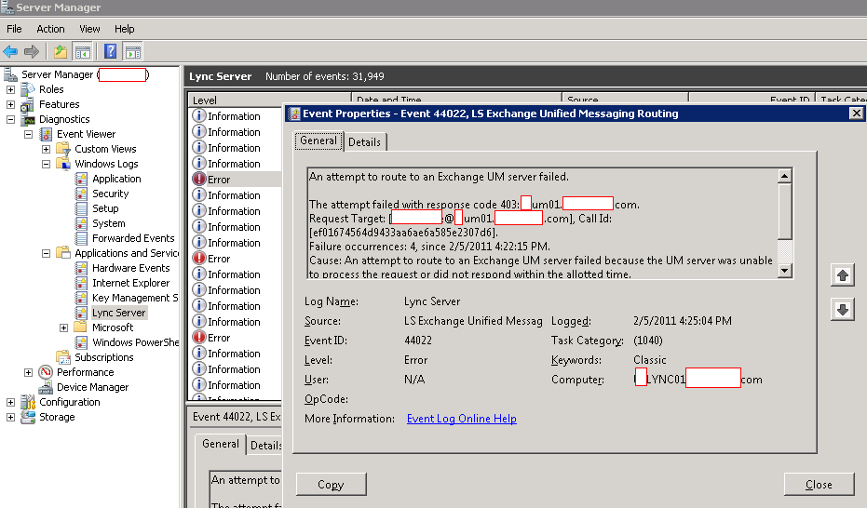Viewport: 867px width, 508px height.
Task: Click the next event down arrow button
Action: pyautogui.click(x=843, y=310)
